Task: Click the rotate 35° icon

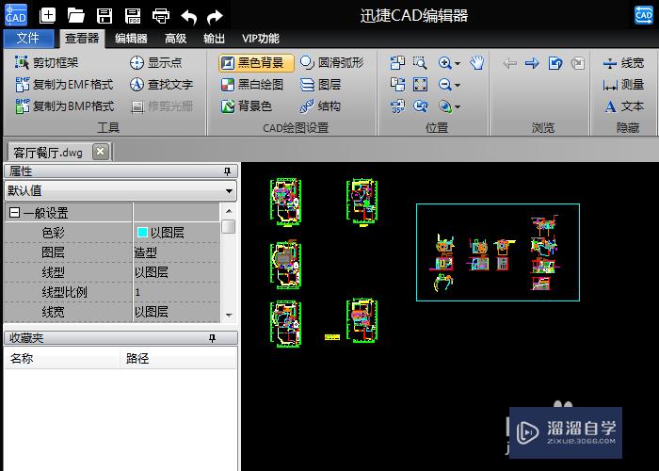Action: tap(397, 106)
